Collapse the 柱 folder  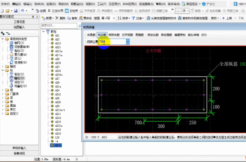click(x=3, y=70)
